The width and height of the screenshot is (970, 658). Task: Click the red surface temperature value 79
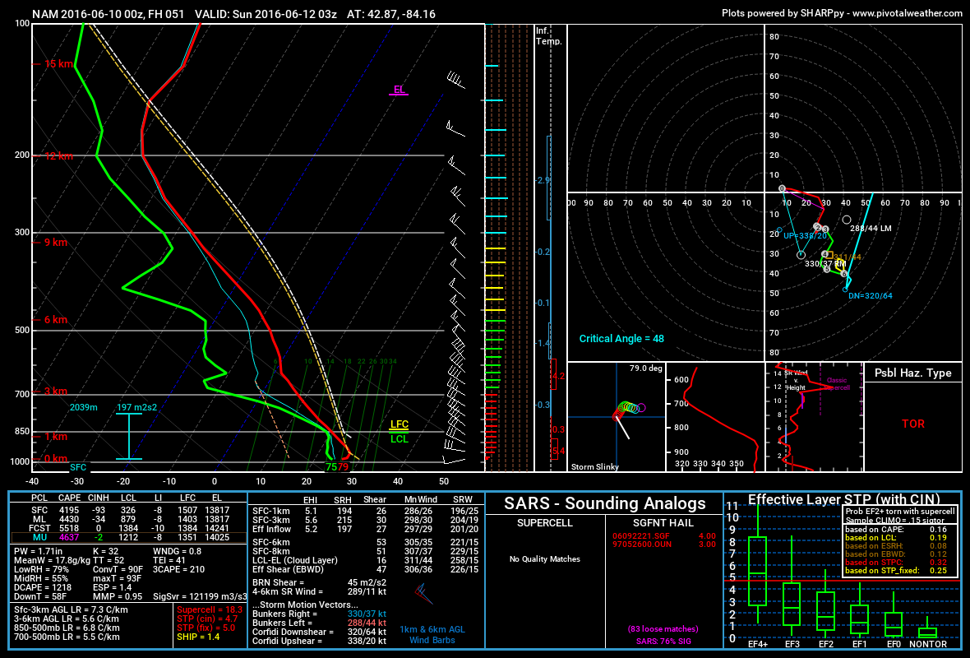pos(344,467)
